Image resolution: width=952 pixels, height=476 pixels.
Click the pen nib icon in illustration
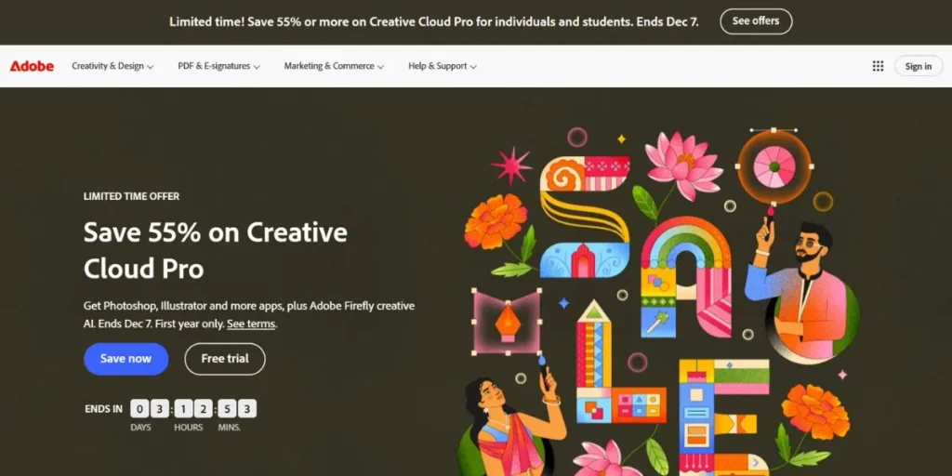(x=507, y=321)
